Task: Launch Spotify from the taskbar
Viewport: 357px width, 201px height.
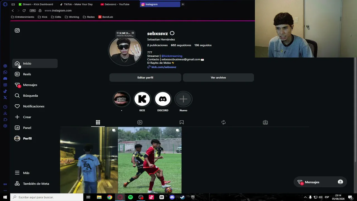Action: click(130, 197)
